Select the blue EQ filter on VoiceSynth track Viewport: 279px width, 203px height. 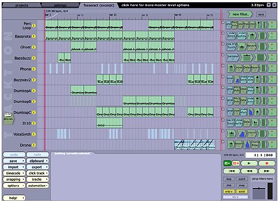point(242,133)
